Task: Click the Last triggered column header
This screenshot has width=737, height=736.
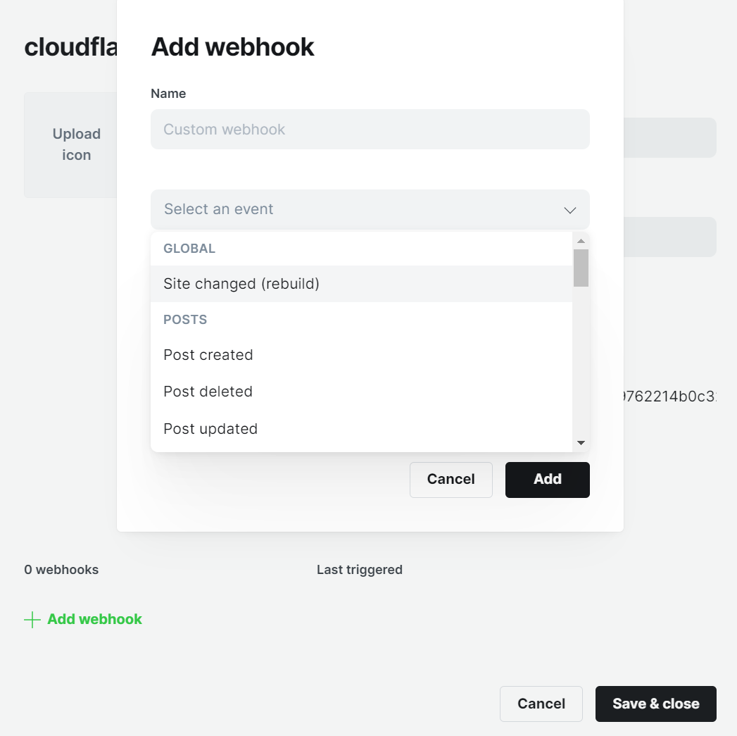Action: (x=359, y=570)
